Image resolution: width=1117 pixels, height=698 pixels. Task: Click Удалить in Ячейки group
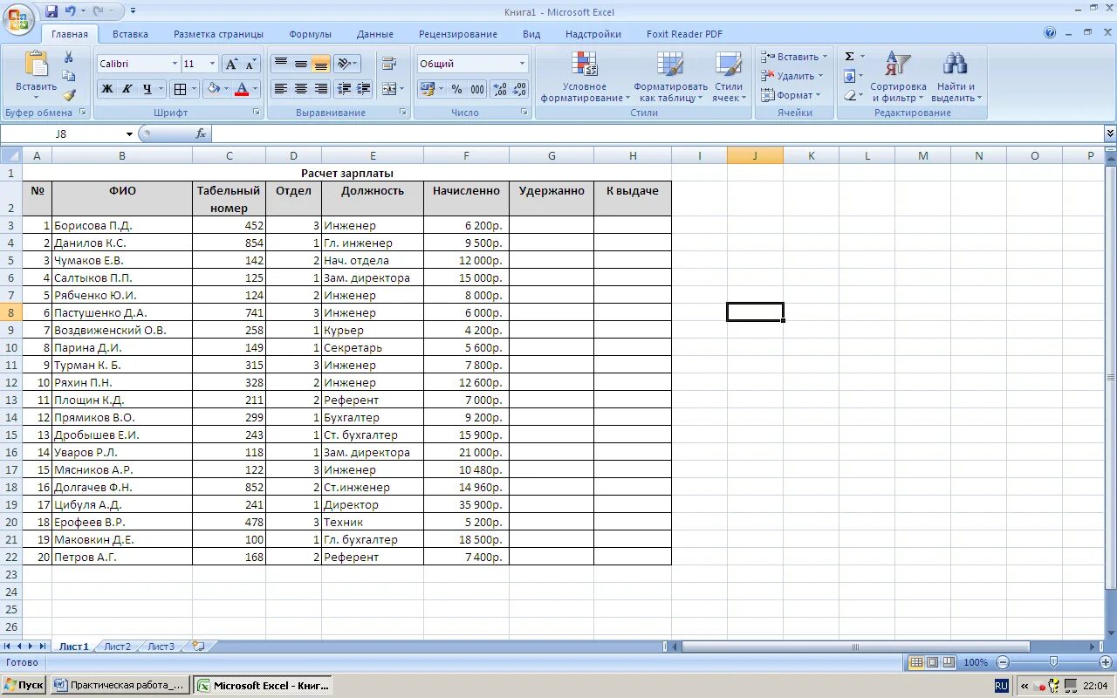(791, 76)
